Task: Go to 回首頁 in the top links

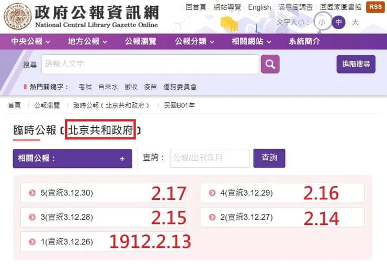Action: pos(196,7)
